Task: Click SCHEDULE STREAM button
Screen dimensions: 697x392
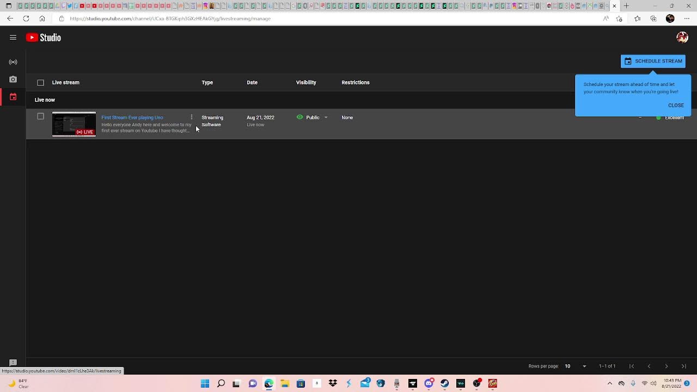Action: coord(653,61)
